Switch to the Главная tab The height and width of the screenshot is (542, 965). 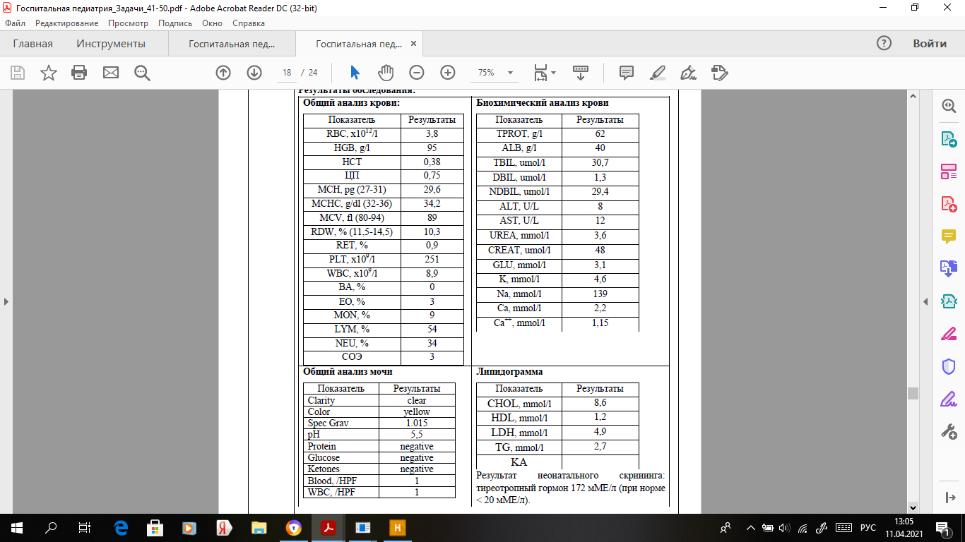[x=32, y=44]
